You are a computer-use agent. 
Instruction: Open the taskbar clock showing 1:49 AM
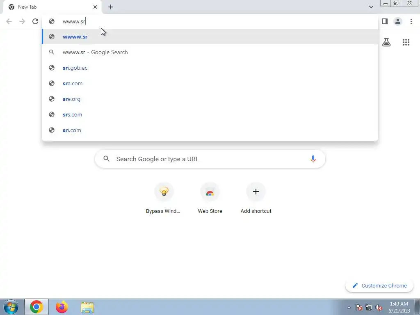click(x=399, y=307)
